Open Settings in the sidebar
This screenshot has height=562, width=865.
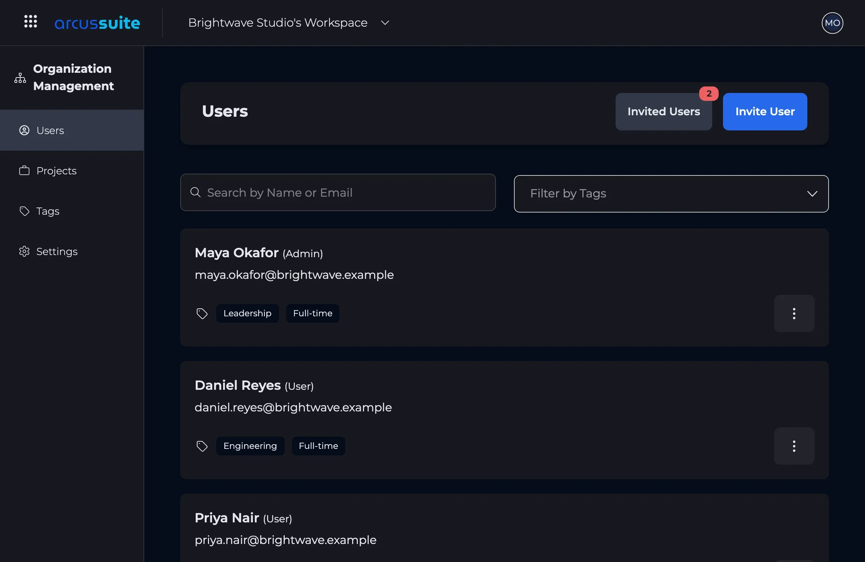tap(72, 251)
